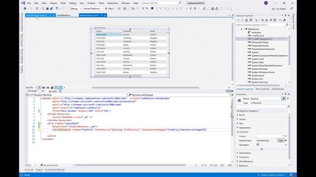The height and width of the screenshot is (177, 316).
Task: Click the user account avatar
Action: point(266,3)
